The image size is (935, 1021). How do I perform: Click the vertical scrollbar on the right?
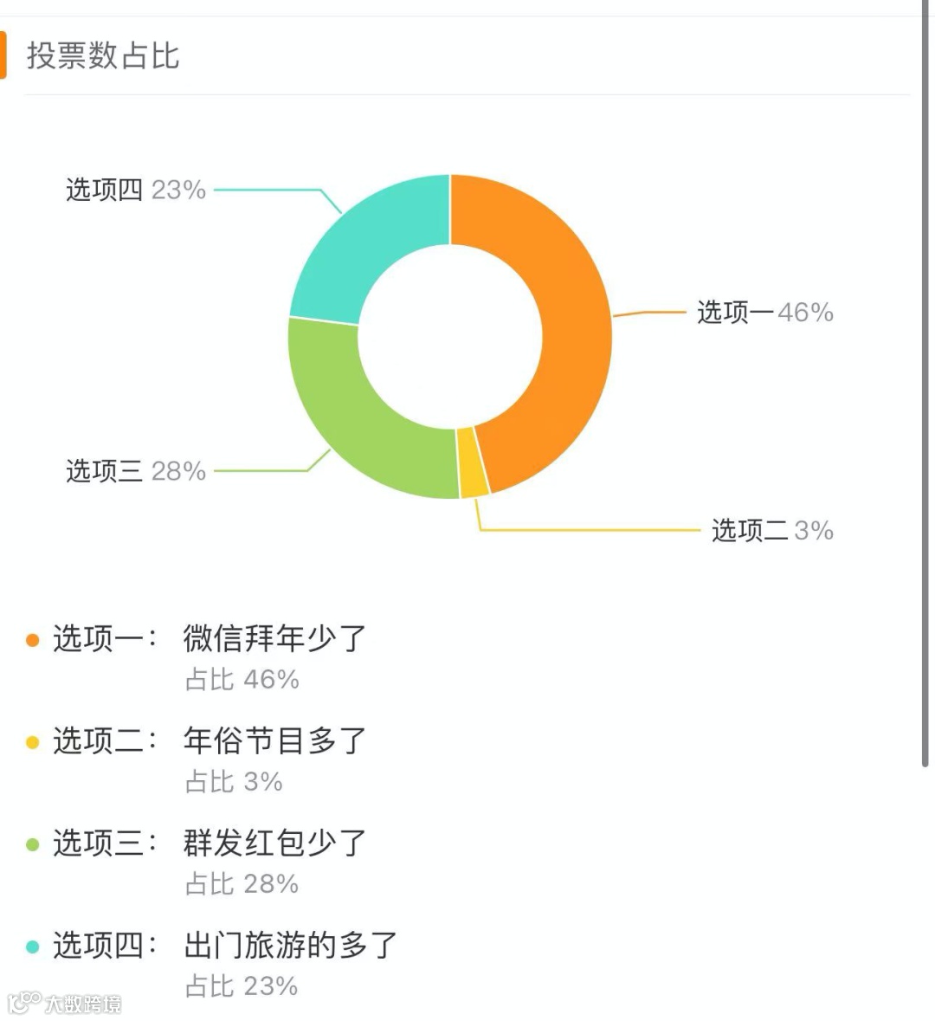point(925,384)
